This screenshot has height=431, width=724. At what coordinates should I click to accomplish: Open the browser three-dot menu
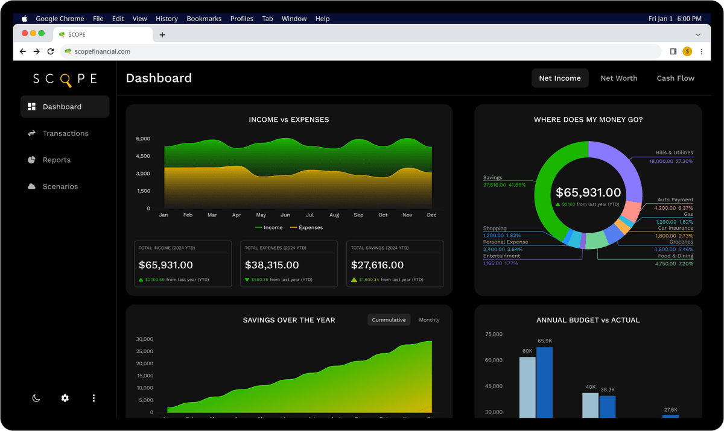pyautogui.click(x=702, y=51)
